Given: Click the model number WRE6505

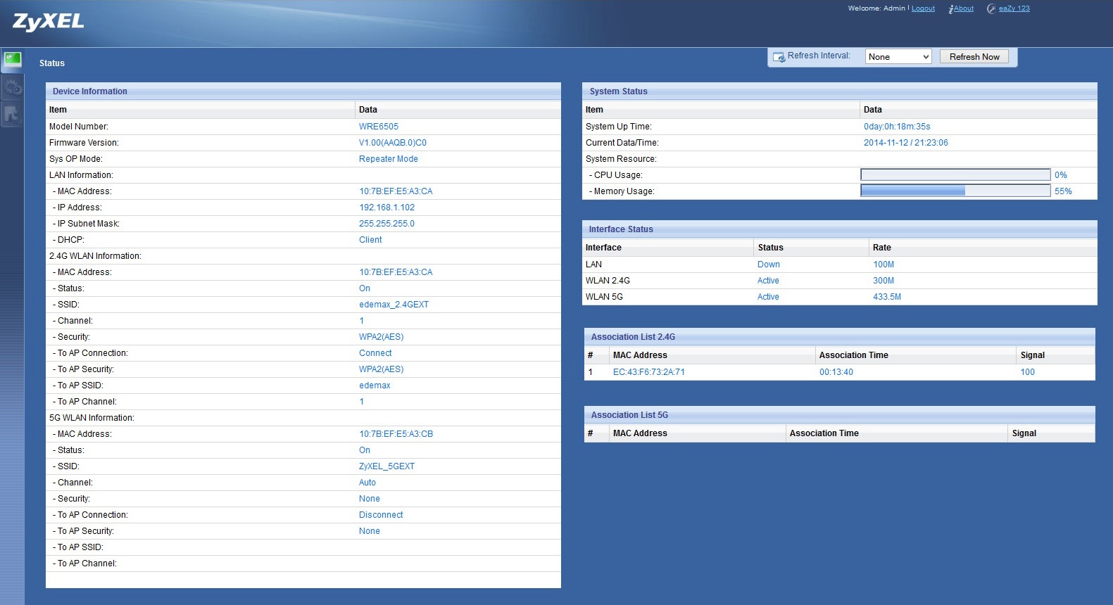Looking at the screenshot, I should point(379,127).
